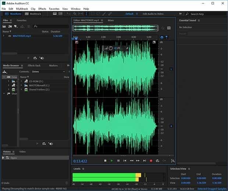This screenshot has width=228, height=191.
Task: Toggle Auto-Play in Media Browser
Action: click(50, 144)
